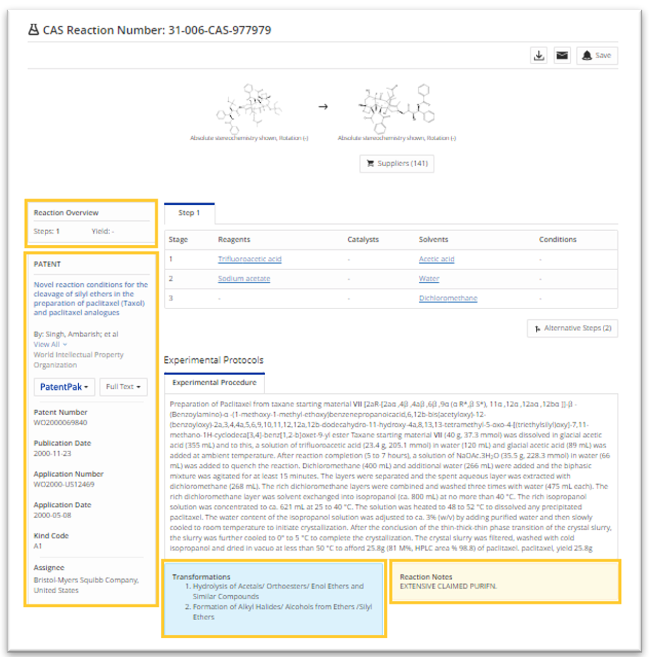Click the Bristol-Myers Squibb Company assignee text

pyautogui.click(x=86, y=585)
